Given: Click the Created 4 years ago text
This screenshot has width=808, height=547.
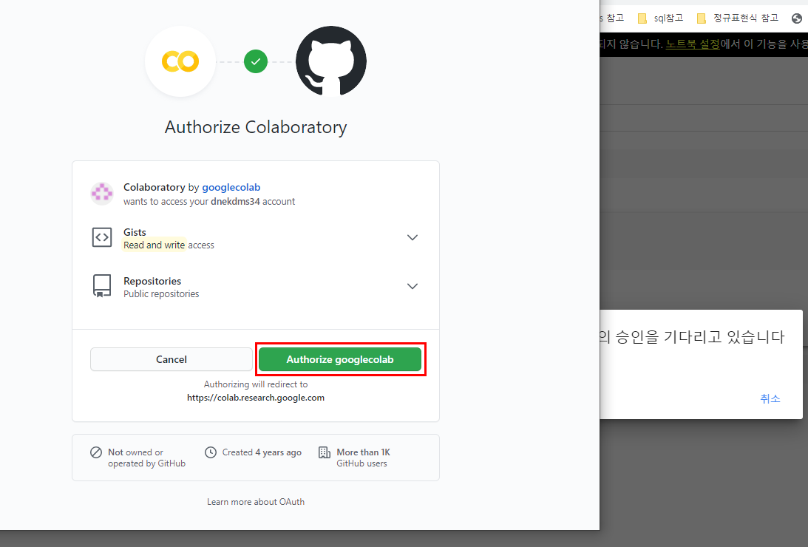Looking at the screenshot, I should [x=262, y=452].
